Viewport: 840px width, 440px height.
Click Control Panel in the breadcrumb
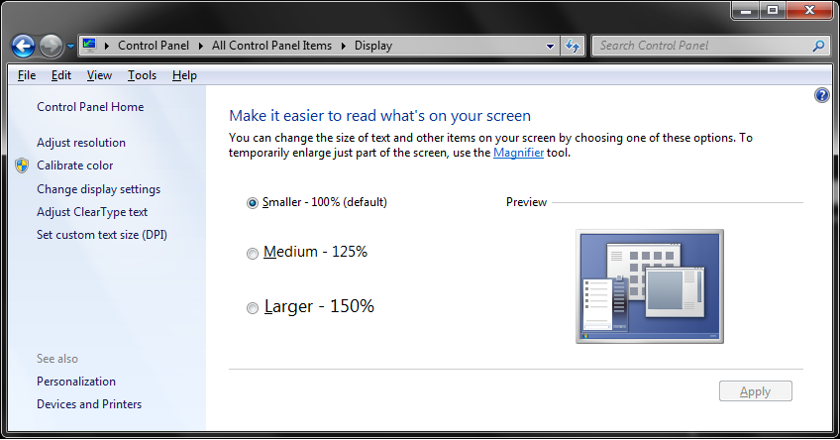154,46
